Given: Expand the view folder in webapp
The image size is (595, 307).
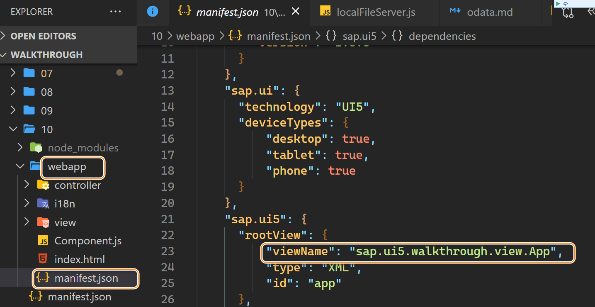Looking at the screenshot, I should [26, 222].
